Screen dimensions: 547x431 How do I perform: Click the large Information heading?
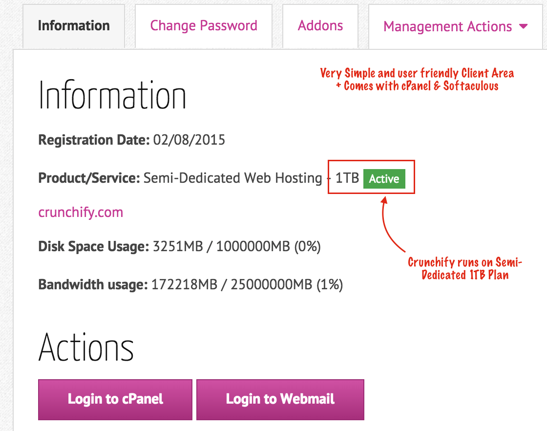pos(112,95)
